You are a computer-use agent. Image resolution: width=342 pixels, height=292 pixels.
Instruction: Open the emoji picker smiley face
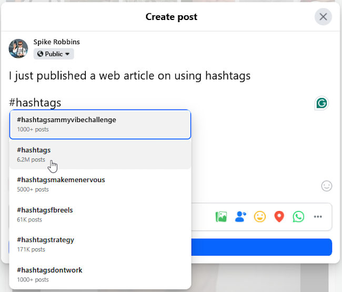[x=327, y=186]
